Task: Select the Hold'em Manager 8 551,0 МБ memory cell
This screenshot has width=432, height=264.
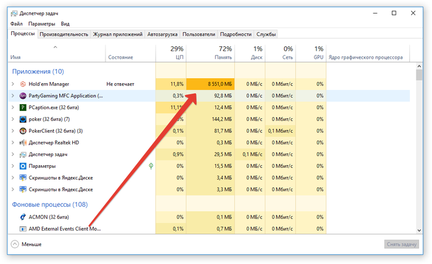Action: click(210, 84)
